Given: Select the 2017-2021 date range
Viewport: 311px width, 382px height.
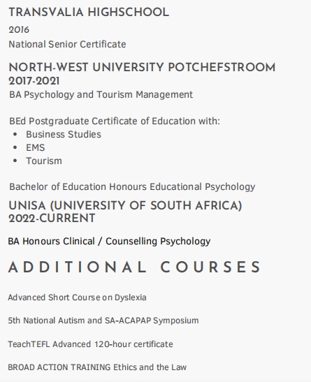Looking at the screenshot, I should (34, 81).
